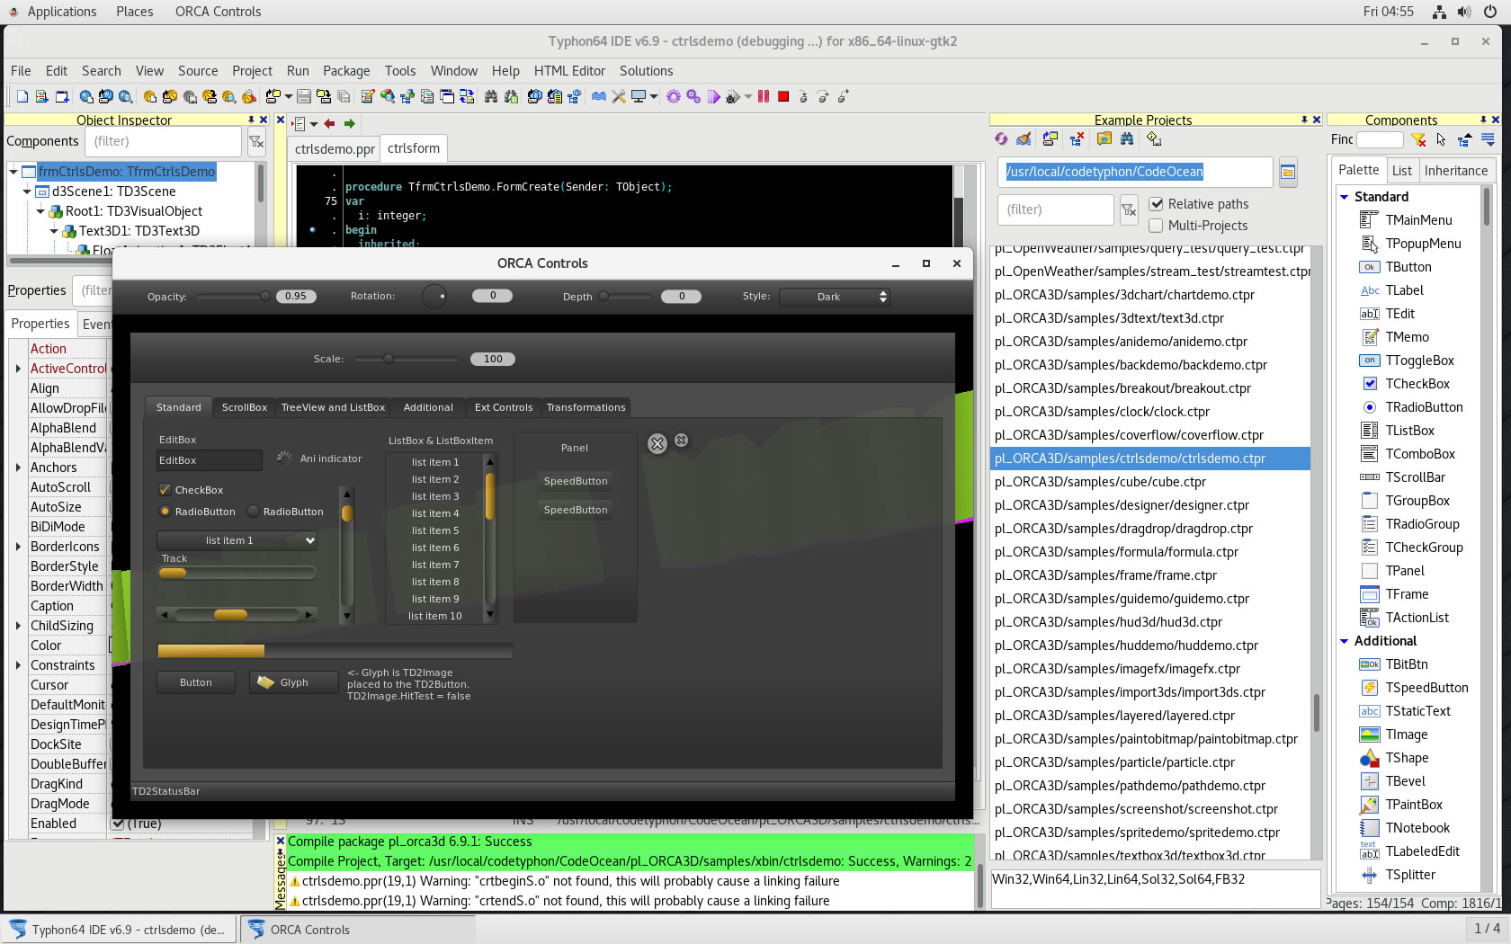
Task: Click the first SpeedButton in Panel
Action: (576, 481)
